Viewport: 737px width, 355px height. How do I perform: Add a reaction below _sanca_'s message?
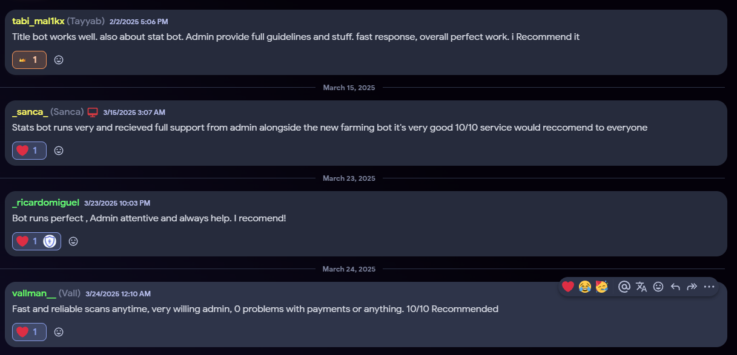click(x=59, y=151)
